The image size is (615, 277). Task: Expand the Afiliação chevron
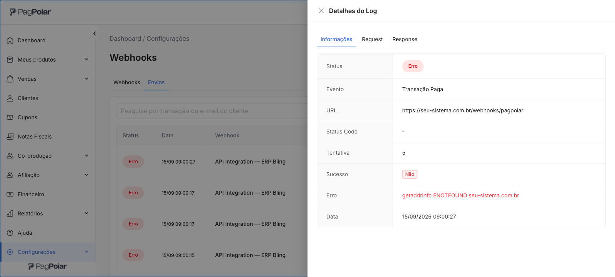coord(86,175)
